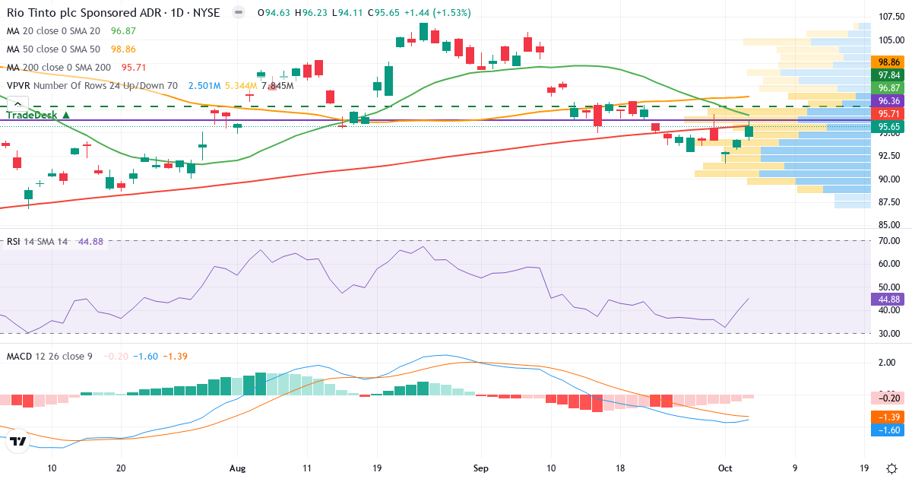Click the green 96.87 price axis tag
The width and height of the screenshot is (912, 479).
point(888,88)
